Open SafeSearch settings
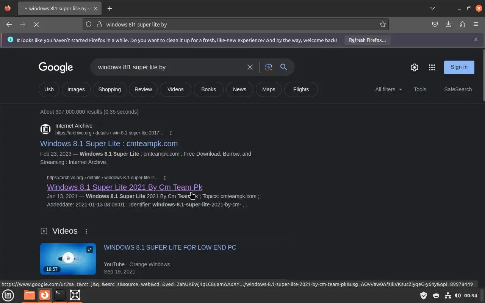Viewport: 485px width, 303px height. click(x=458, y=89)
